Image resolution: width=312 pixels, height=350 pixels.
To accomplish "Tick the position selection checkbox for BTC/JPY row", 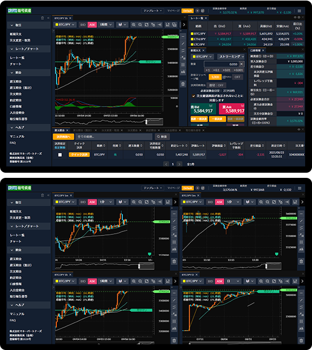I will (60, 154).
